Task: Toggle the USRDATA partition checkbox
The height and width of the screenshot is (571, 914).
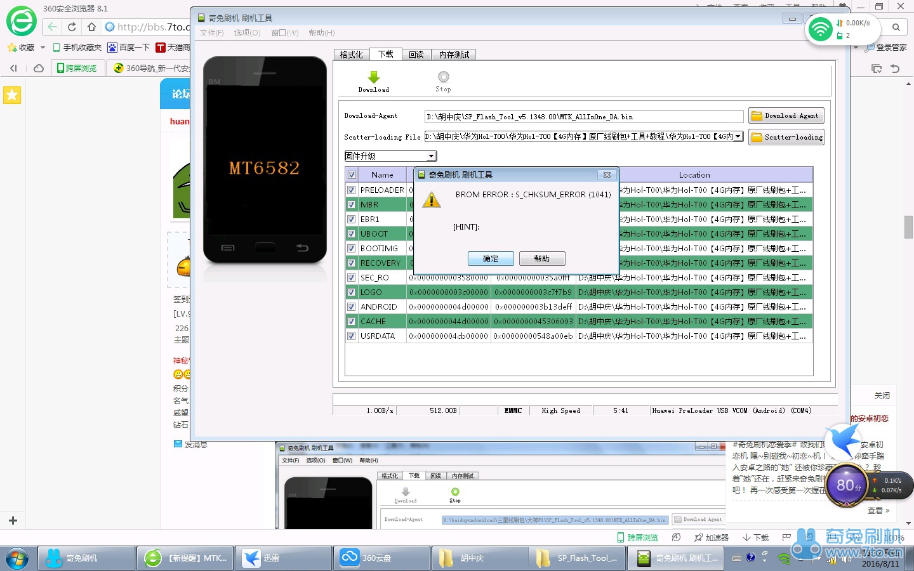Action: pos(352,336)
